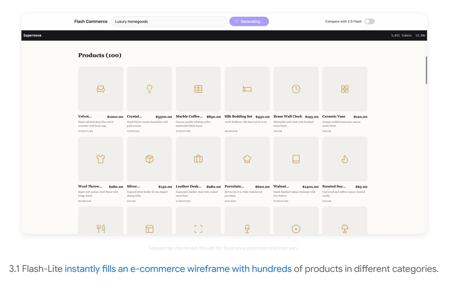Select the table grid icon for Marble Coffee
The width and height of the screenshot is (454, 292).
pos(198,89)
